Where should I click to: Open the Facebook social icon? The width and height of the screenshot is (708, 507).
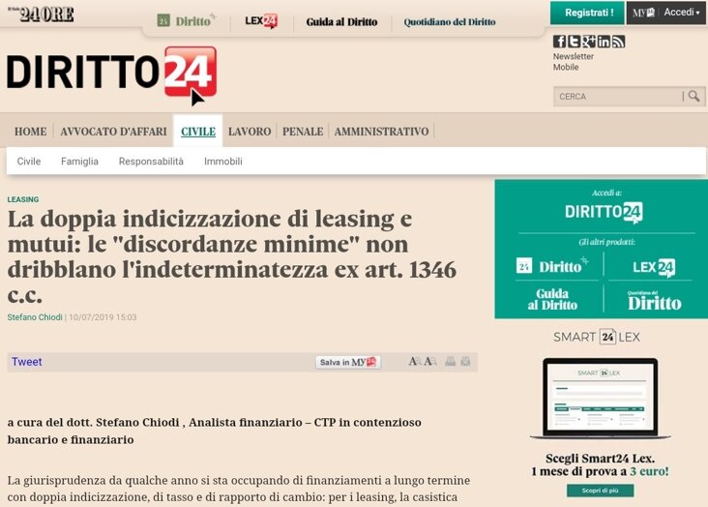click(559, 42)
